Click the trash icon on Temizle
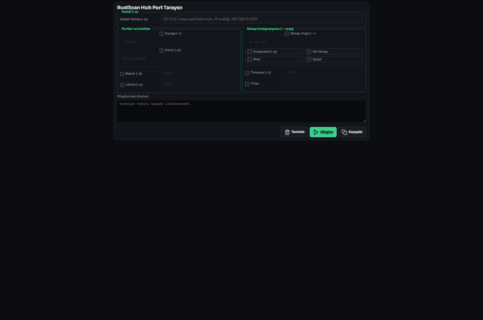The image size is (483, 320). click(287, 132)
